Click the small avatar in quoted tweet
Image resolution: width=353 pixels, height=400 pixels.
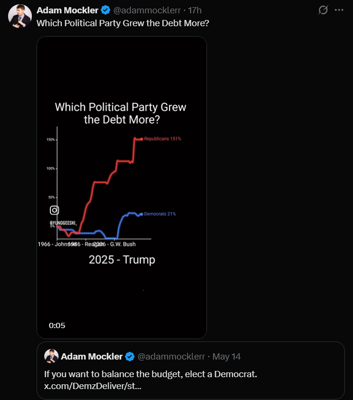[x=51, y=356]
